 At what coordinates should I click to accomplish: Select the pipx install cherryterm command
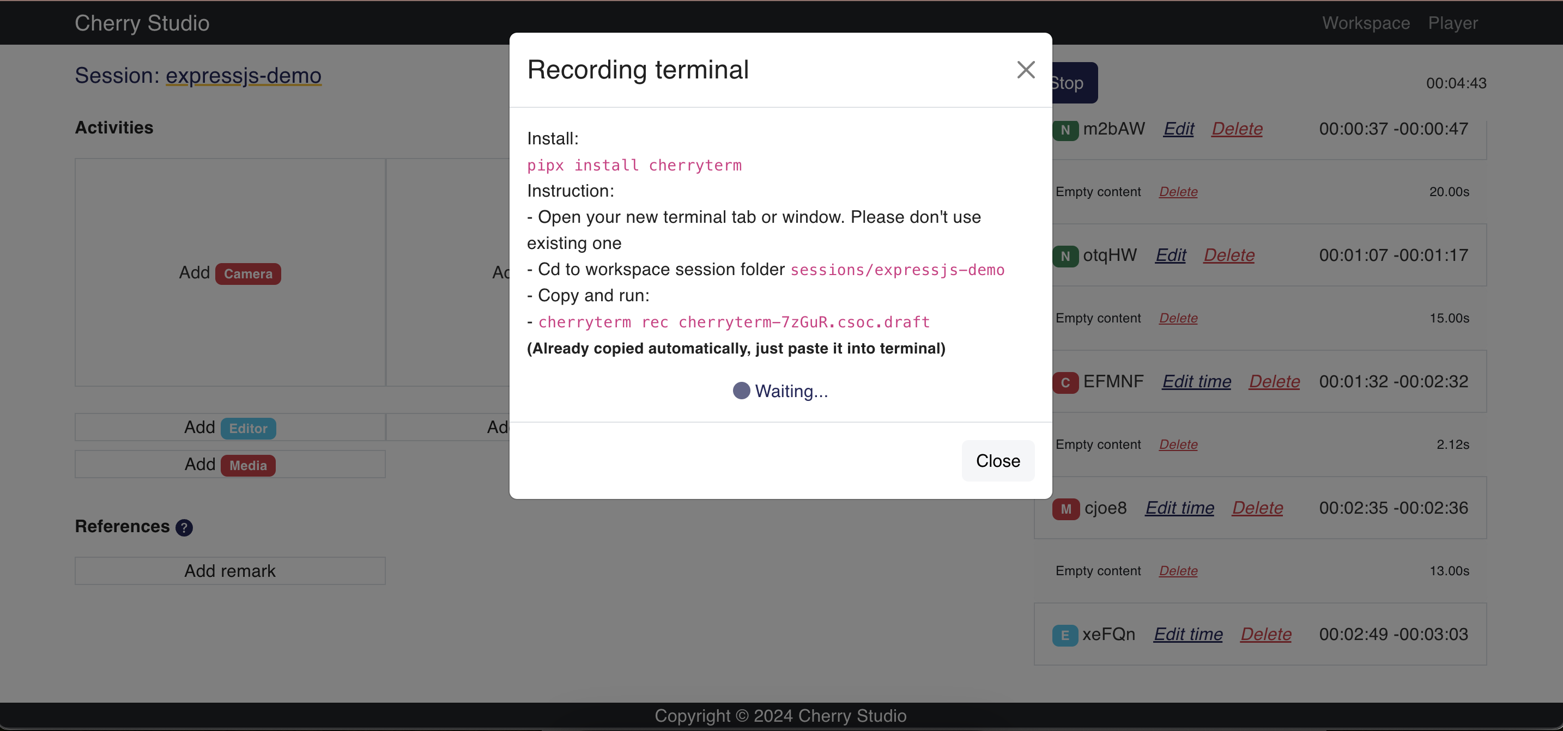634,165
